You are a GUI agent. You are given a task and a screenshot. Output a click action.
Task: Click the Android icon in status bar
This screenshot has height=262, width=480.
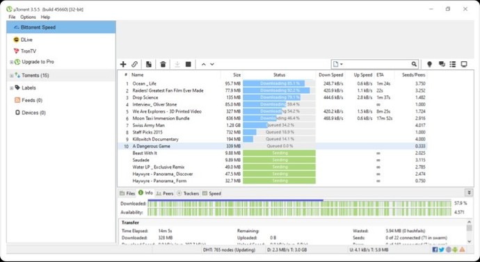[x=455, y=249]
